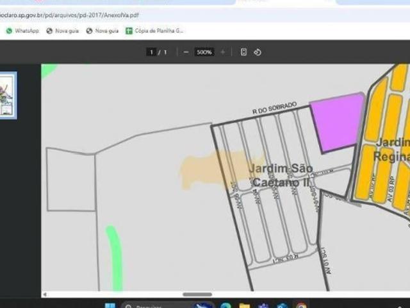Image resolution: width=410 pixels, height=308 pixels.
Task: Open File Explorer from the taskbar
Action: tap(244, 305)
